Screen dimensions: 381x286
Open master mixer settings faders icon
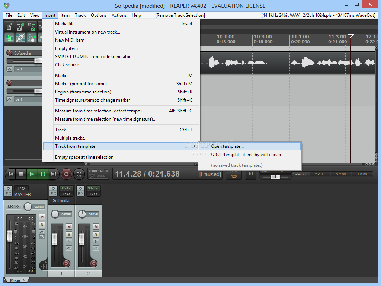click(x=44, y=266)
